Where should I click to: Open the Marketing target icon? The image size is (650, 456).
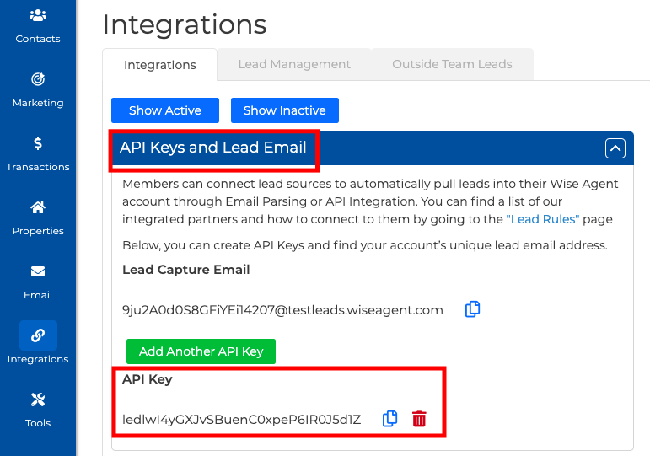(38, 79)
